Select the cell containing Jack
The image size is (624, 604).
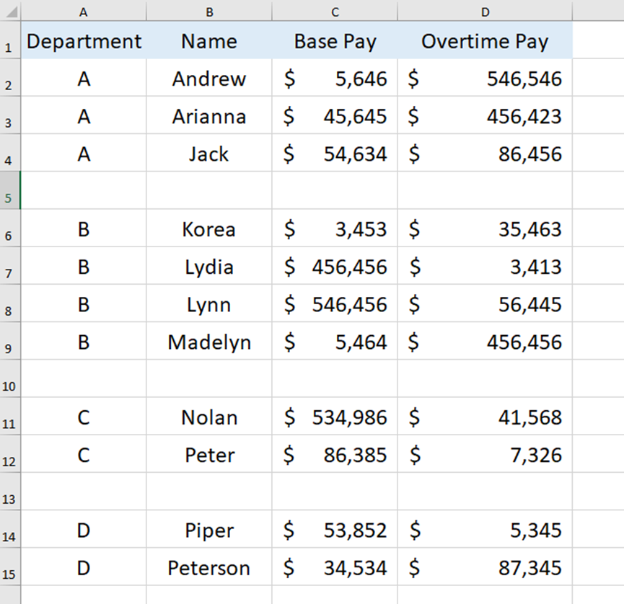209,153
